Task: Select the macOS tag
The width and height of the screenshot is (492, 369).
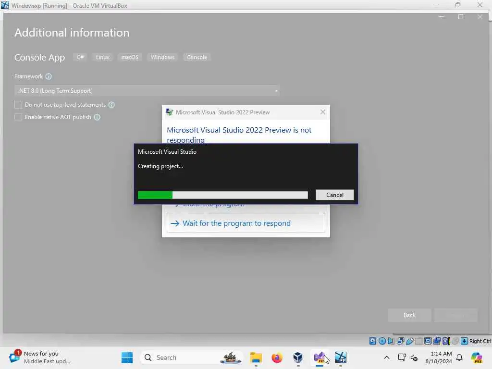Action: pos(130,57)
